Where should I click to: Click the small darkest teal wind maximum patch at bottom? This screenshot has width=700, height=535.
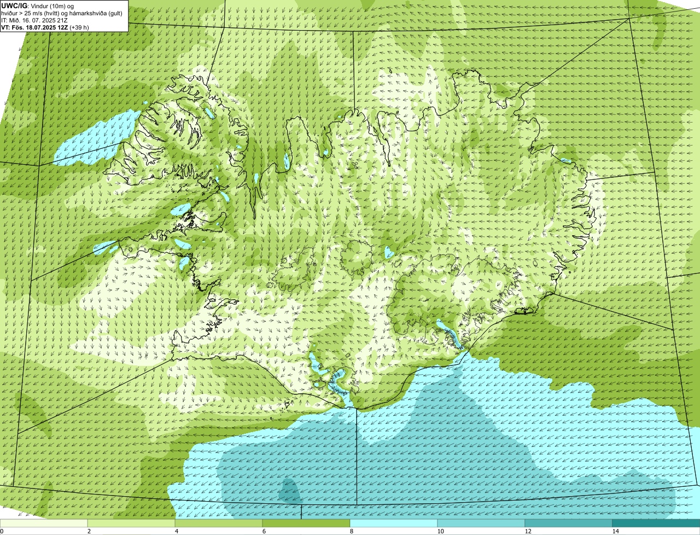(290, 491)
